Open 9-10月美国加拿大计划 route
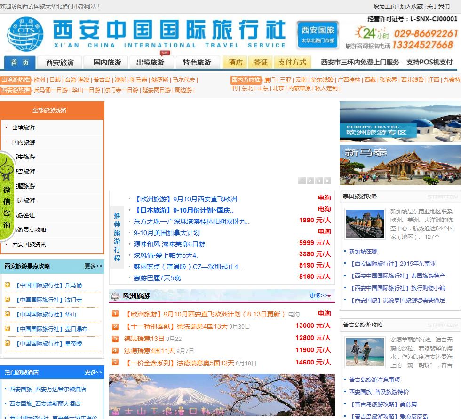The width and height of the screenshot is (461, 419). tap(167, 233)
